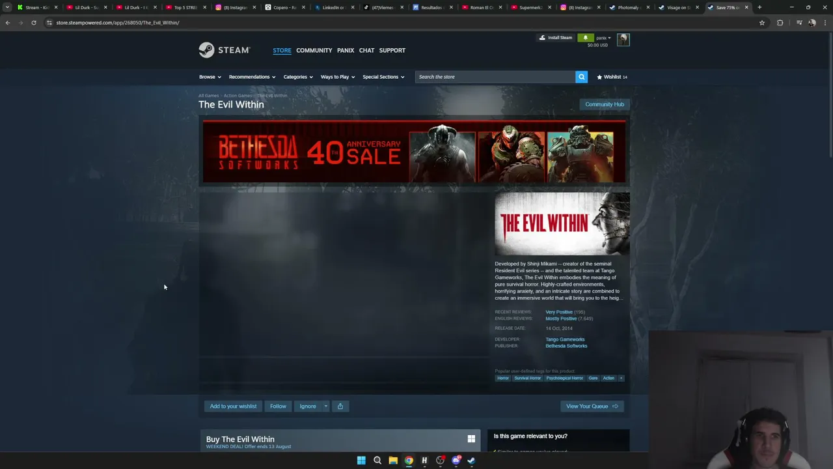Click the share icon next to Ignore
The image size is (833, 469).
coord(340,406)
